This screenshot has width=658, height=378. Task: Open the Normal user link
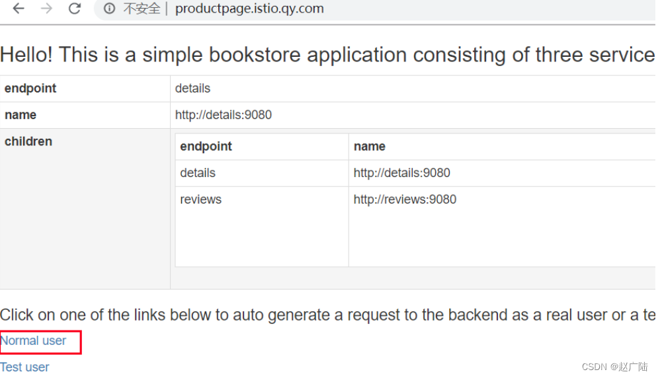(x=33, y=340)
